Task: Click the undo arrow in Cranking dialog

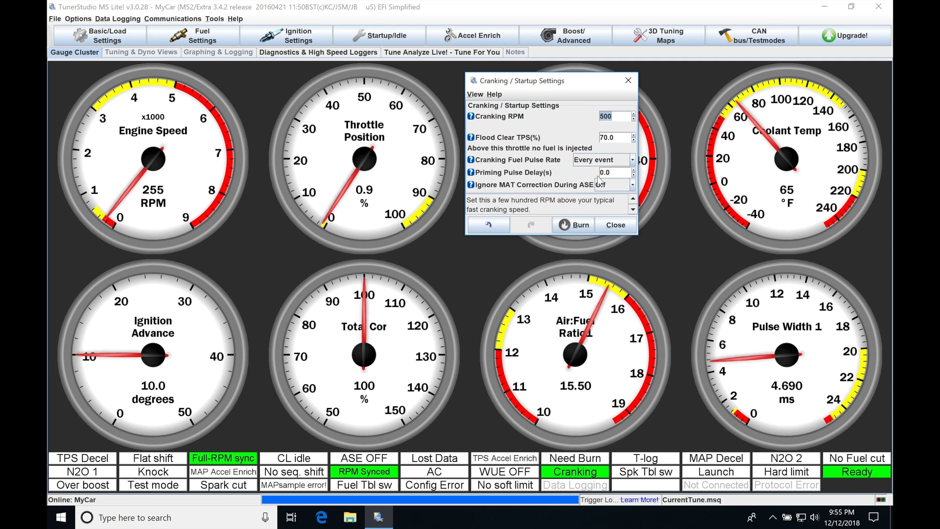Action: point(488,225)
